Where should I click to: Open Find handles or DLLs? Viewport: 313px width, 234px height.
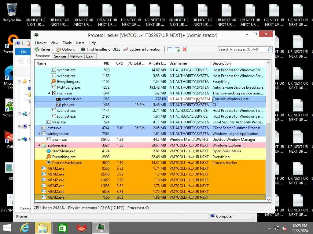point(100,49)
